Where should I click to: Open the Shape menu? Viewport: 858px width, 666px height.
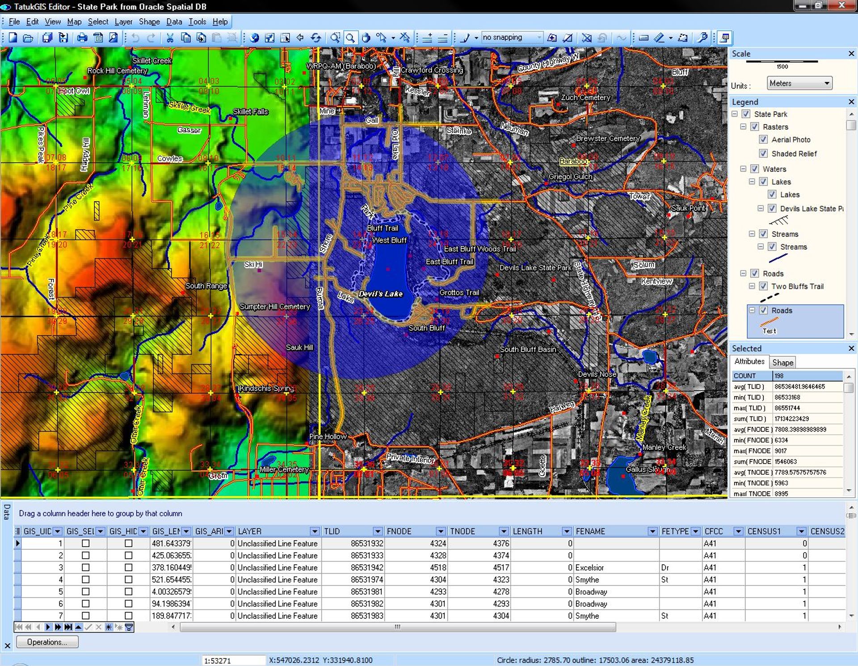(x=149, y=21)
